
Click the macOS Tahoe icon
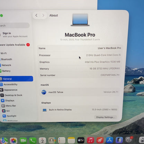pyautogui.click(x=44, y=92)
